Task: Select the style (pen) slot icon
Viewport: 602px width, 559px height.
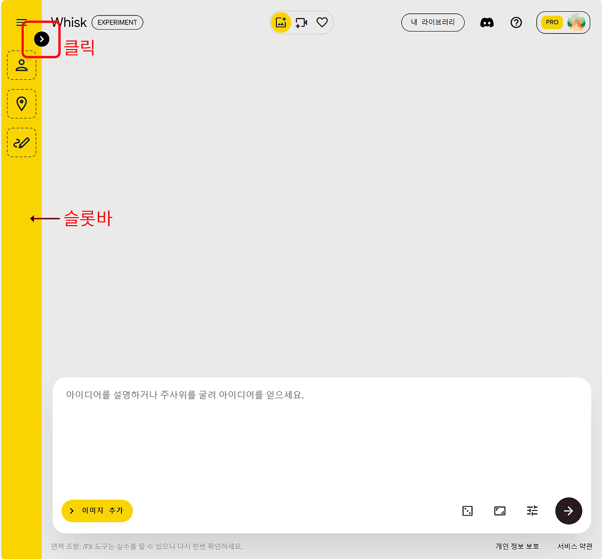Action: pos(21,142)
